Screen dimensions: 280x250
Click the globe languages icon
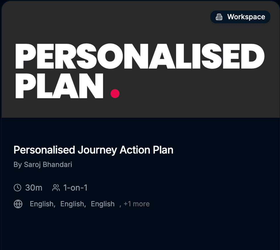[x=18, y=204]
